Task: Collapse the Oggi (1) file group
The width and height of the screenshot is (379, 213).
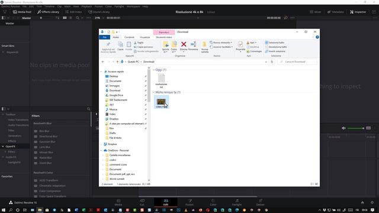Action: pos(153,70)
